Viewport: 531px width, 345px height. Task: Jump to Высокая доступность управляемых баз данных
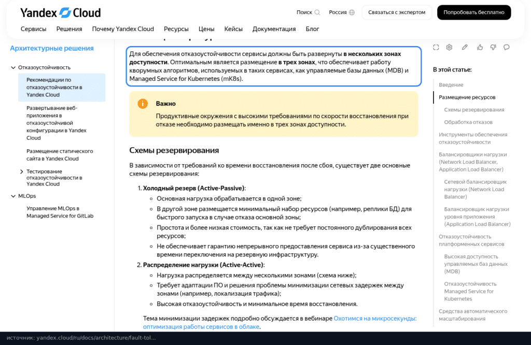click(x=476, y=264)
